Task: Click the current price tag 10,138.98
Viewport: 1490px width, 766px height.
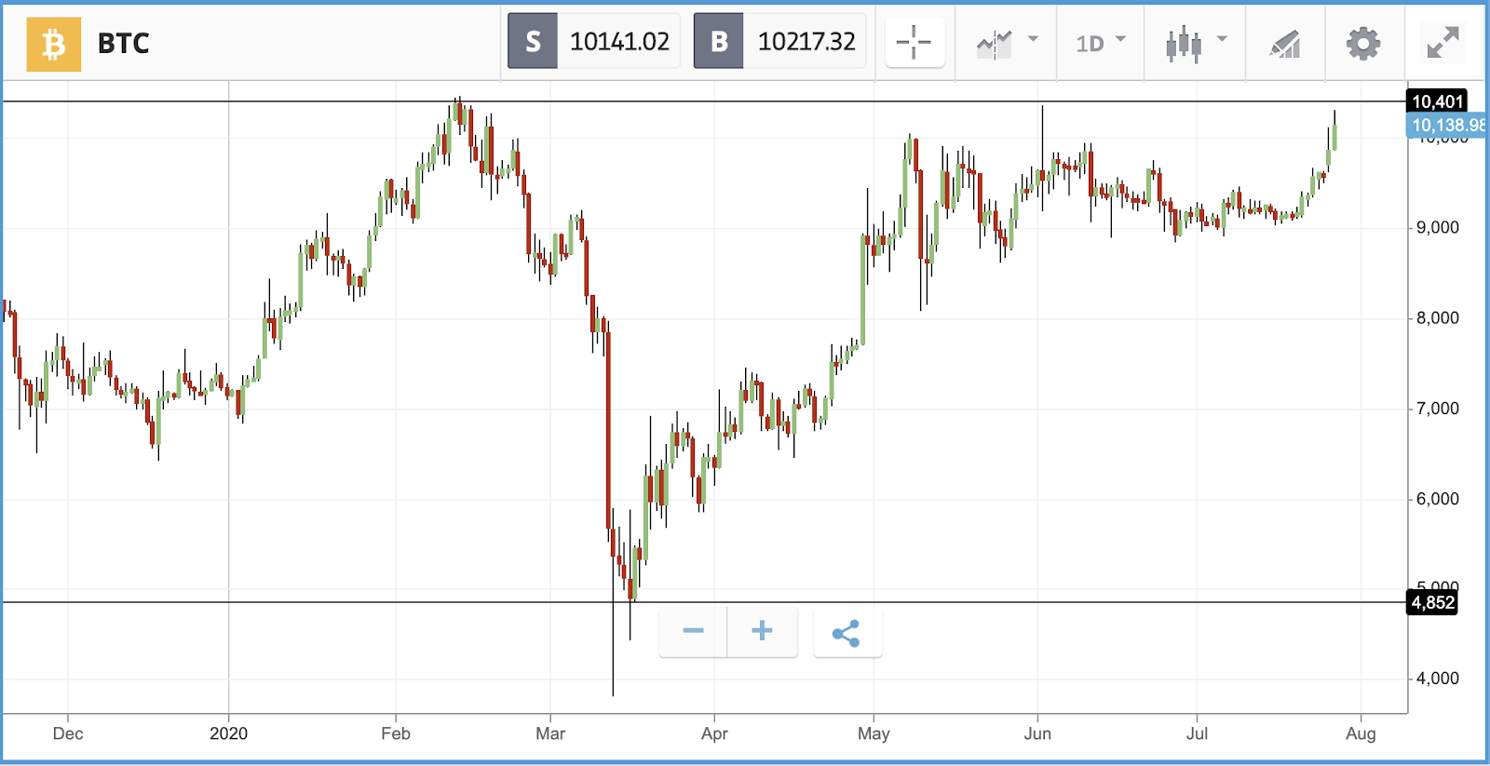Action: tap(1447, 125)
